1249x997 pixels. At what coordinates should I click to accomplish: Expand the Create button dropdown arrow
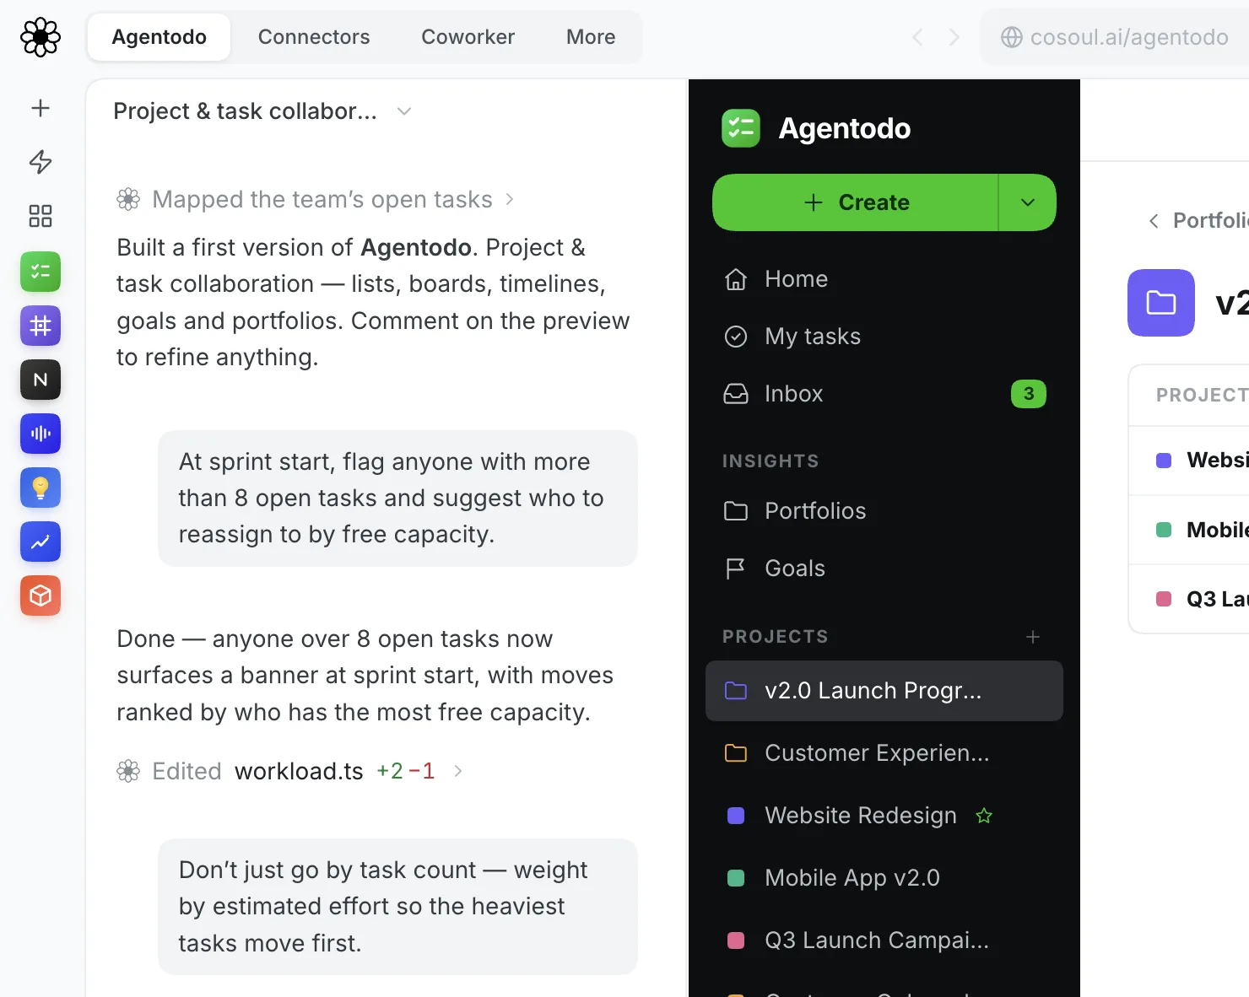tap(1027, 202)
